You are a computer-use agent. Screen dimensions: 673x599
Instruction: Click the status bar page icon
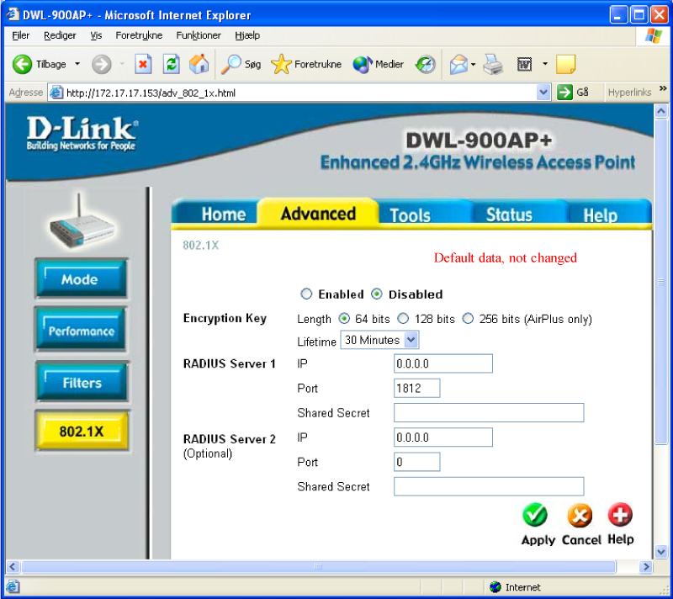tap(13, 586)
